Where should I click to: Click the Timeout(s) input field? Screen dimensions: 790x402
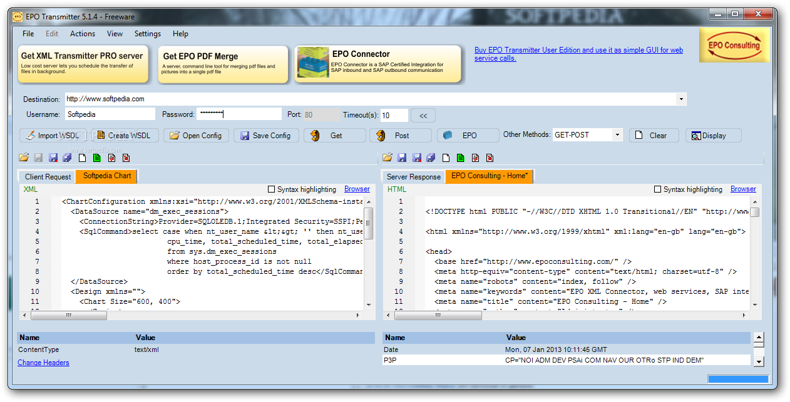tap(394, 115)
